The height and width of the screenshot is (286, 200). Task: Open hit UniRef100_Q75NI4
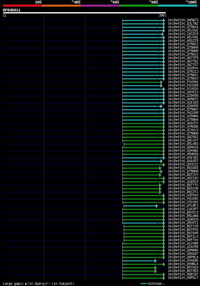183,27
